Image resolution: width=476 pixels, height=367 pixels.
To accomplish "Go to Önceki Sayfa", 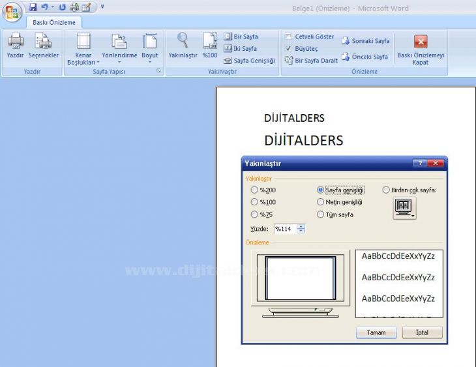I will [x=364, y=57].
